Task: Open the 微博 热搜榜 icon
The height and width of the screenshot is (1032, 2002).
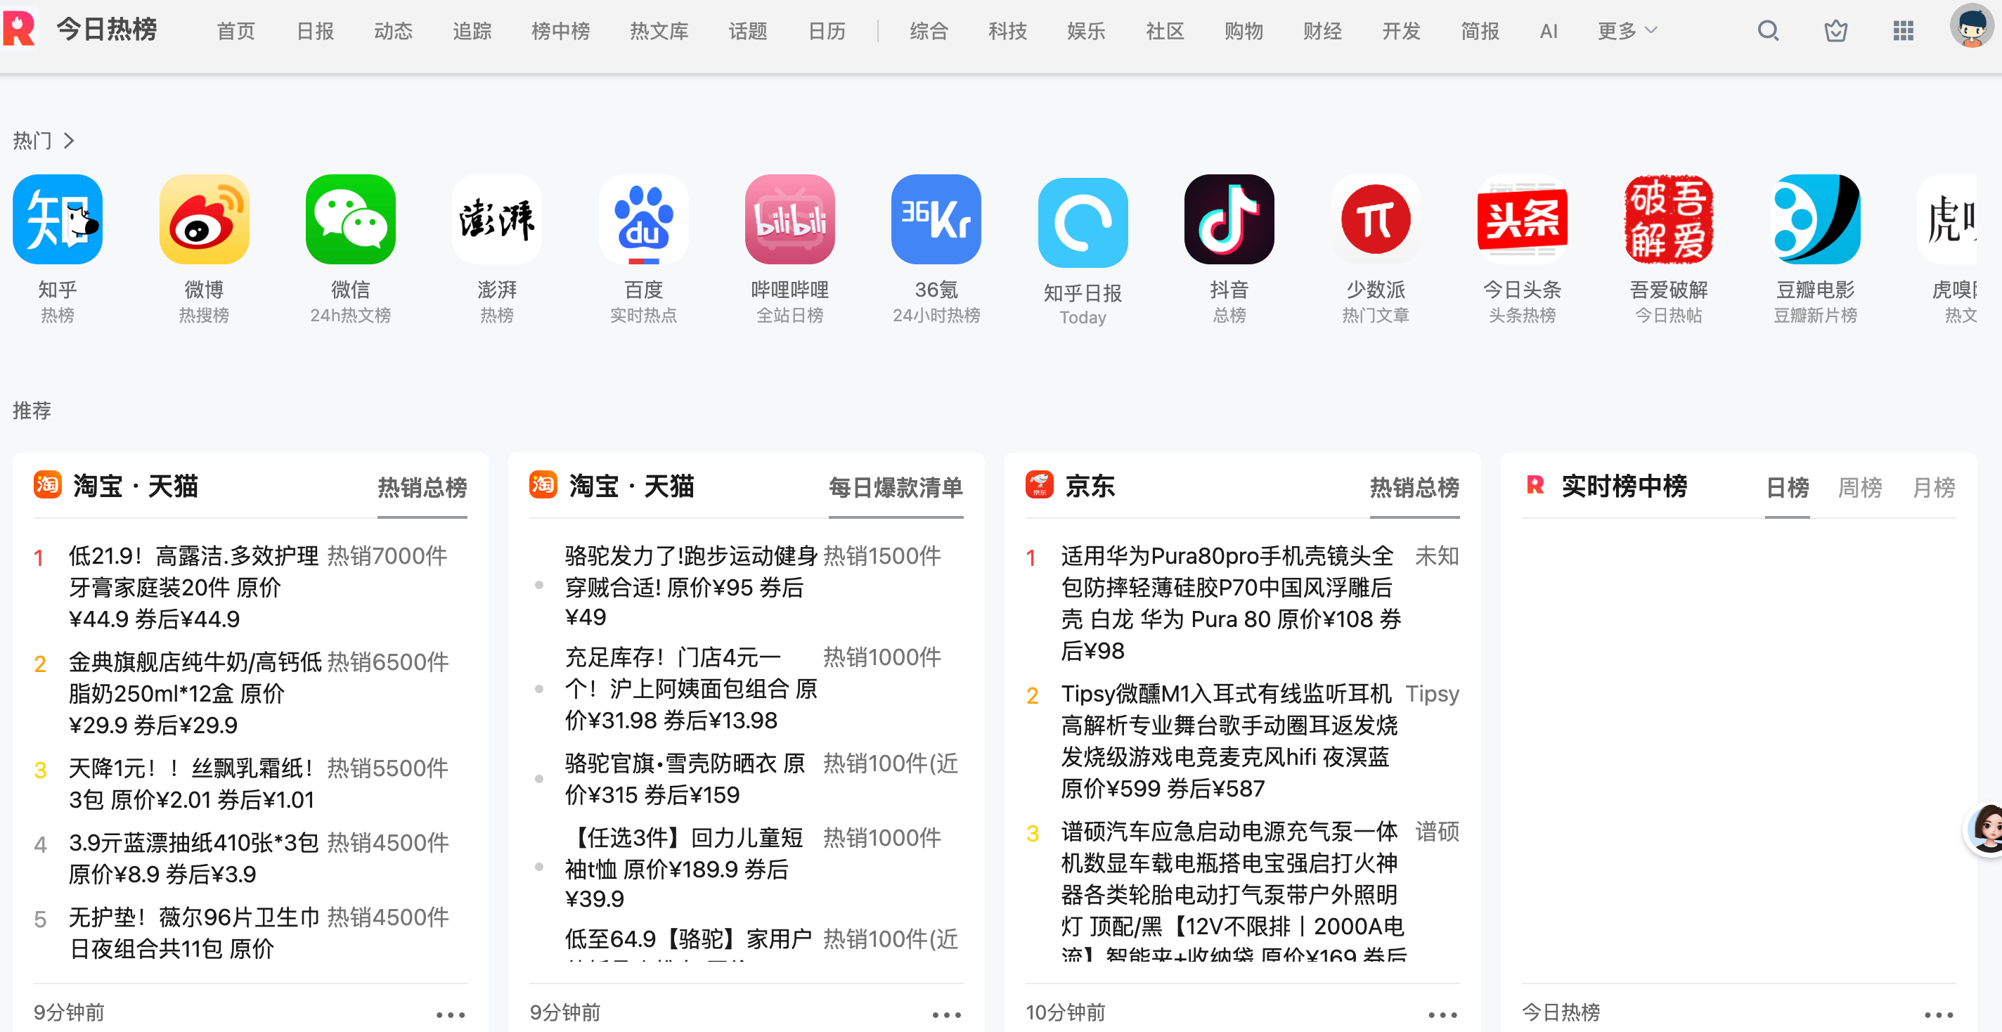Action: (x=205, y=219)
